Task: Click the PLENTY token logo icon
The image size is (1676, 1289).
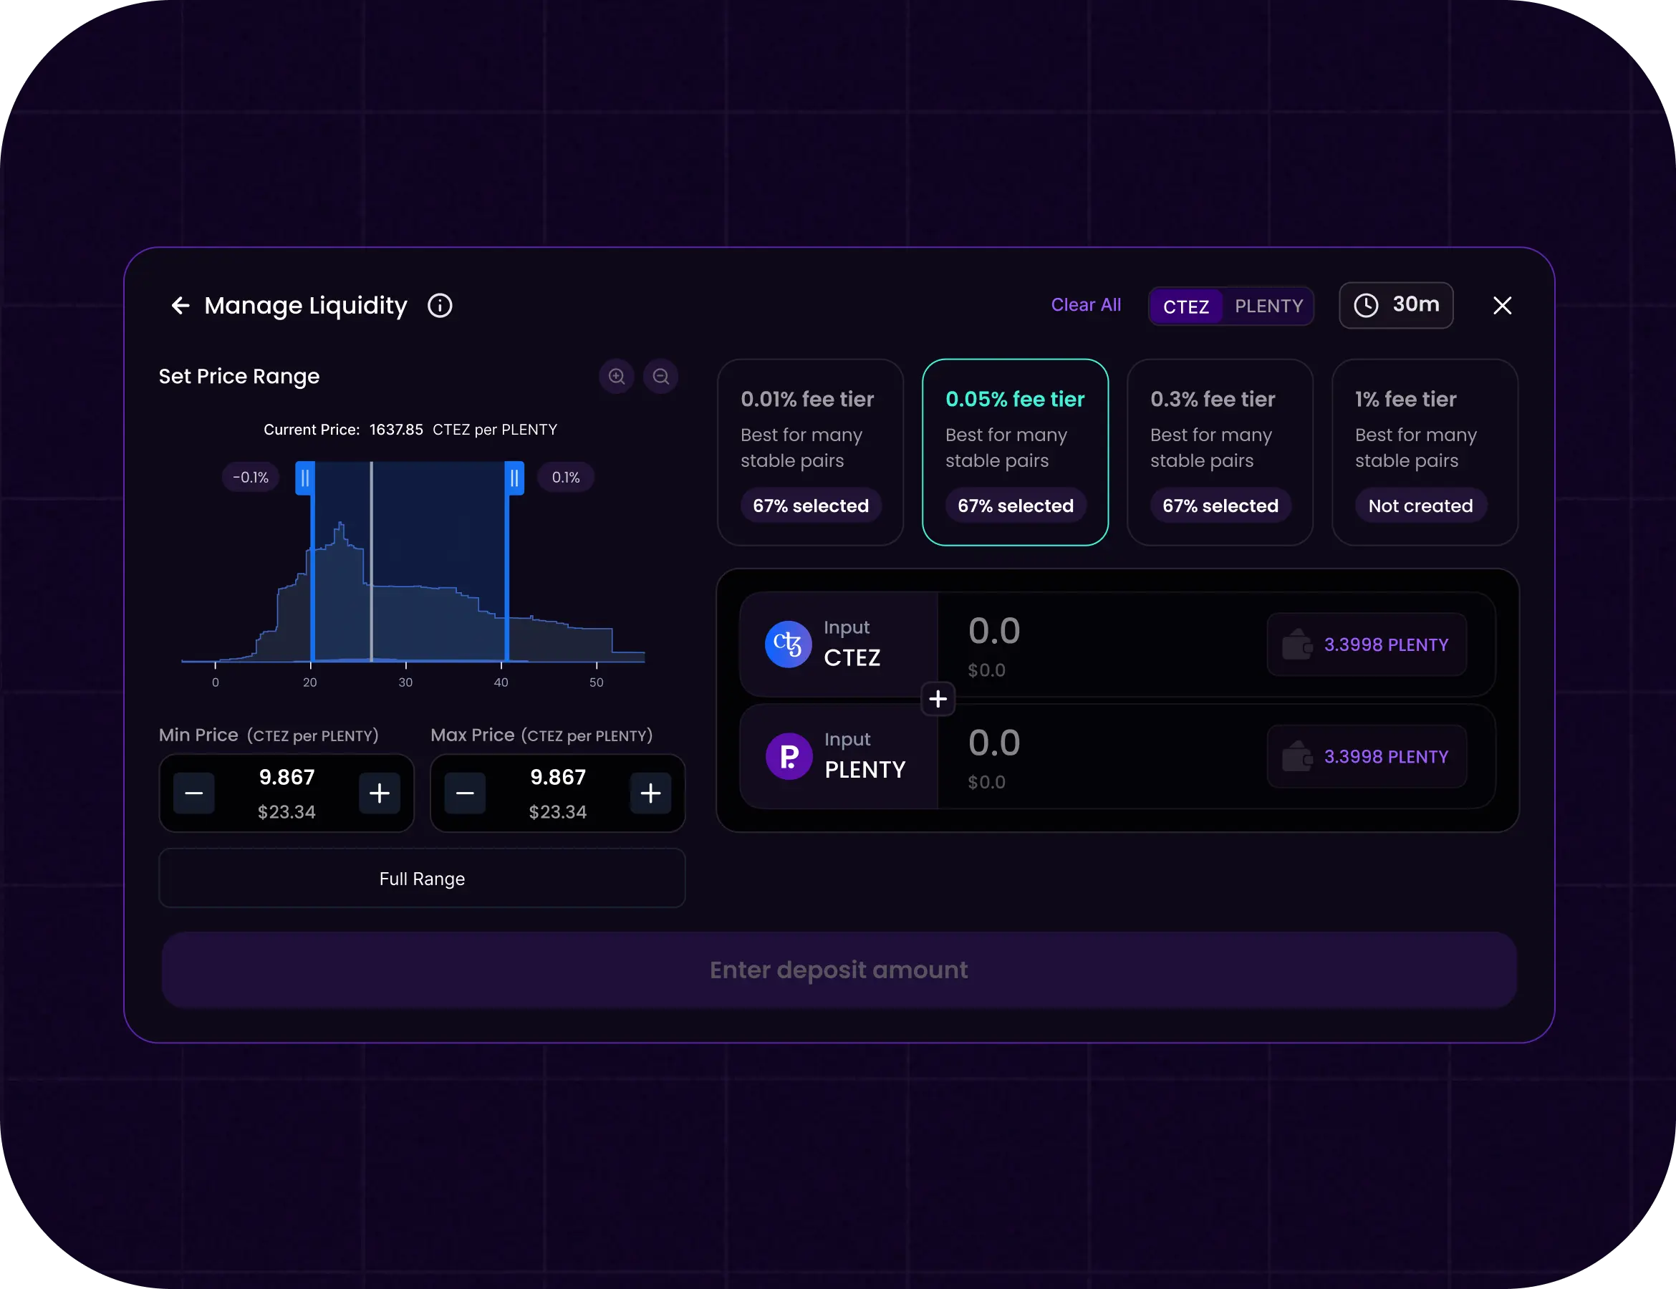Action: (x=788, y=755)
